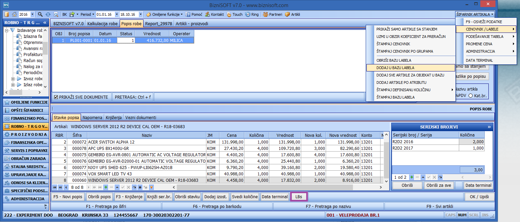Select DATA TERMINAL menu item
This screenshot has width=520, height=222.
(486, 60)
